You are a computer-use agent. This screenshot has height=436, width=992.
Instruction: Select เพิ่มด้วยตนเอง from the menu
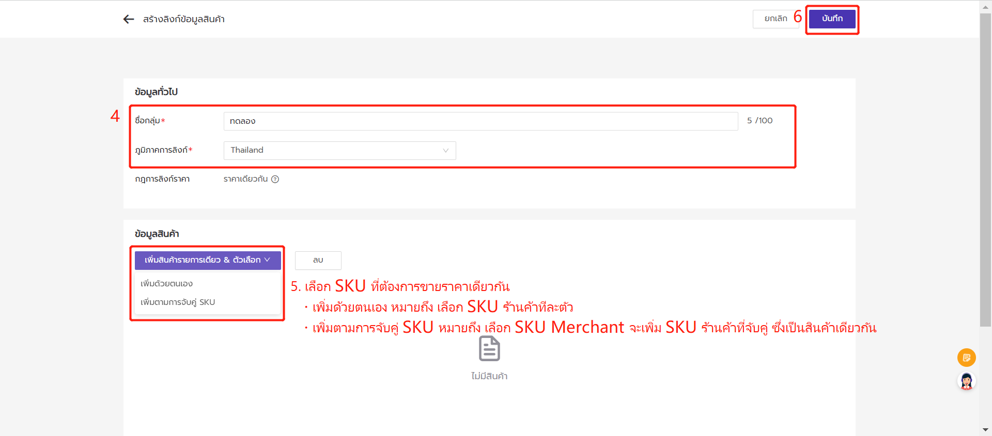point(167,284)
